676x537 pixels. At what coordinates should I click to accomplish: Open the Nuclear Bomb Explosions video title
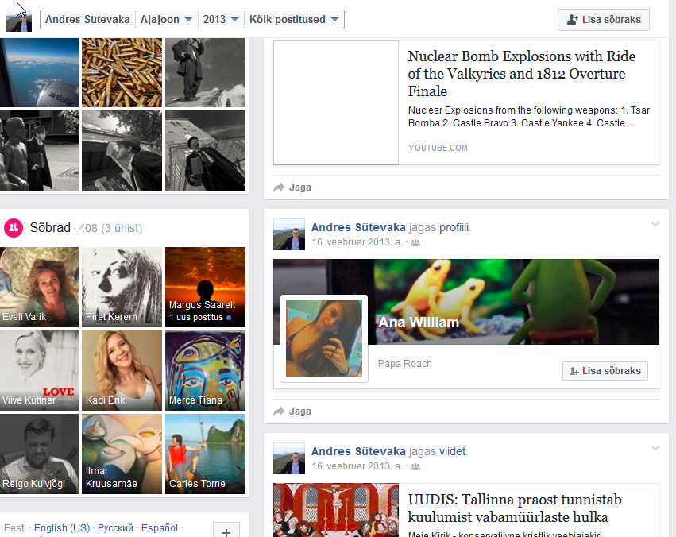click(522, 74)
